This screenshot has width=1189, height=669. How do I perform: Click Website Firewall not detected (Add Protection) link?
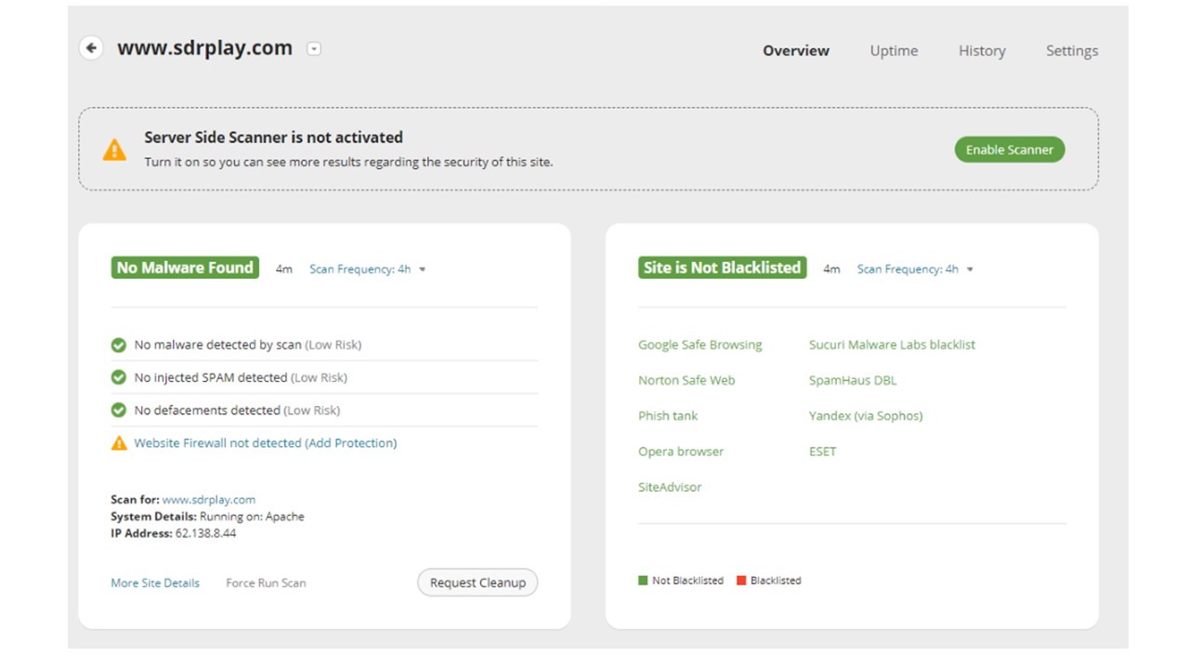pyautogui.click(x=266, y=443)
